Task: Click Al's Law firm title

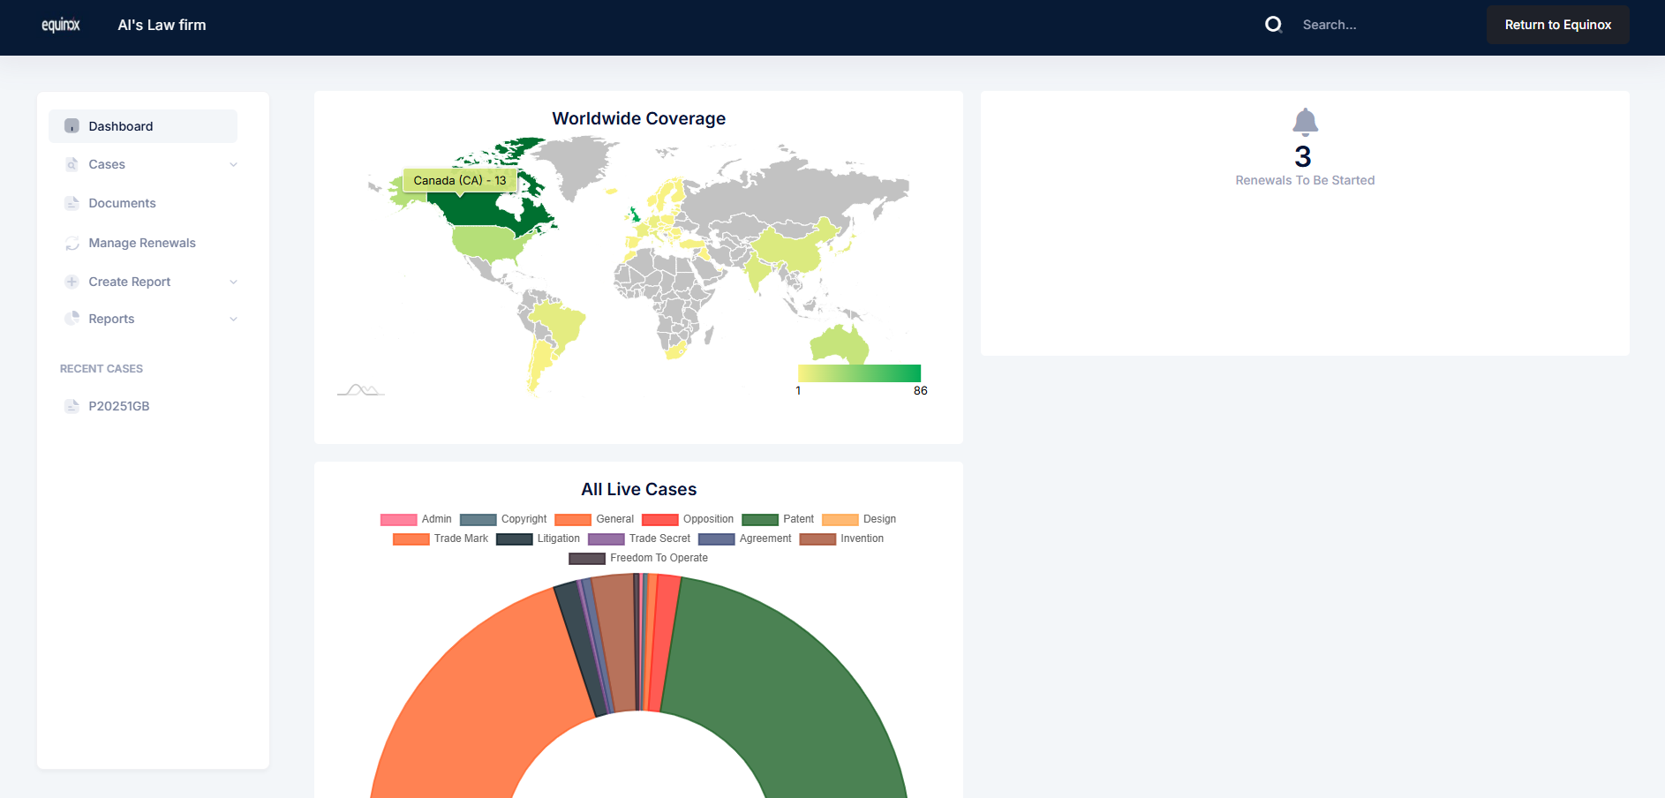Action: (162, 25)
